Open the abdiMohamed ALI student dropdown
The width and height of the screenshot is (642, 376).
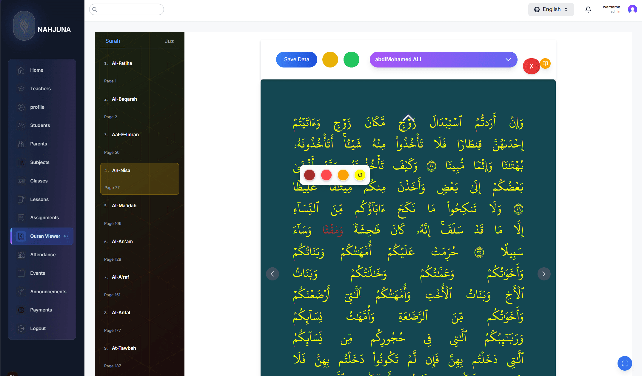click(x=444, y=59)
